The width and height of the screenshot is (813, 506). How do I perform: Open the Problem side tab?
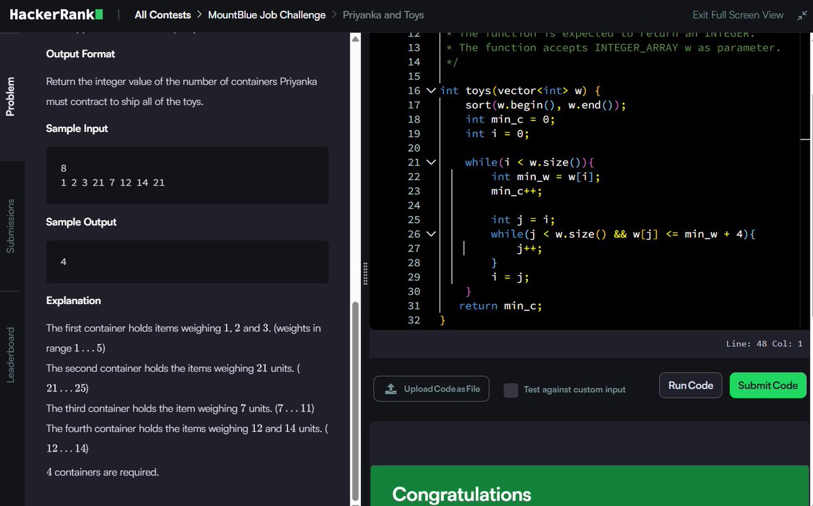pyautogui.click(x=10, y=96)
